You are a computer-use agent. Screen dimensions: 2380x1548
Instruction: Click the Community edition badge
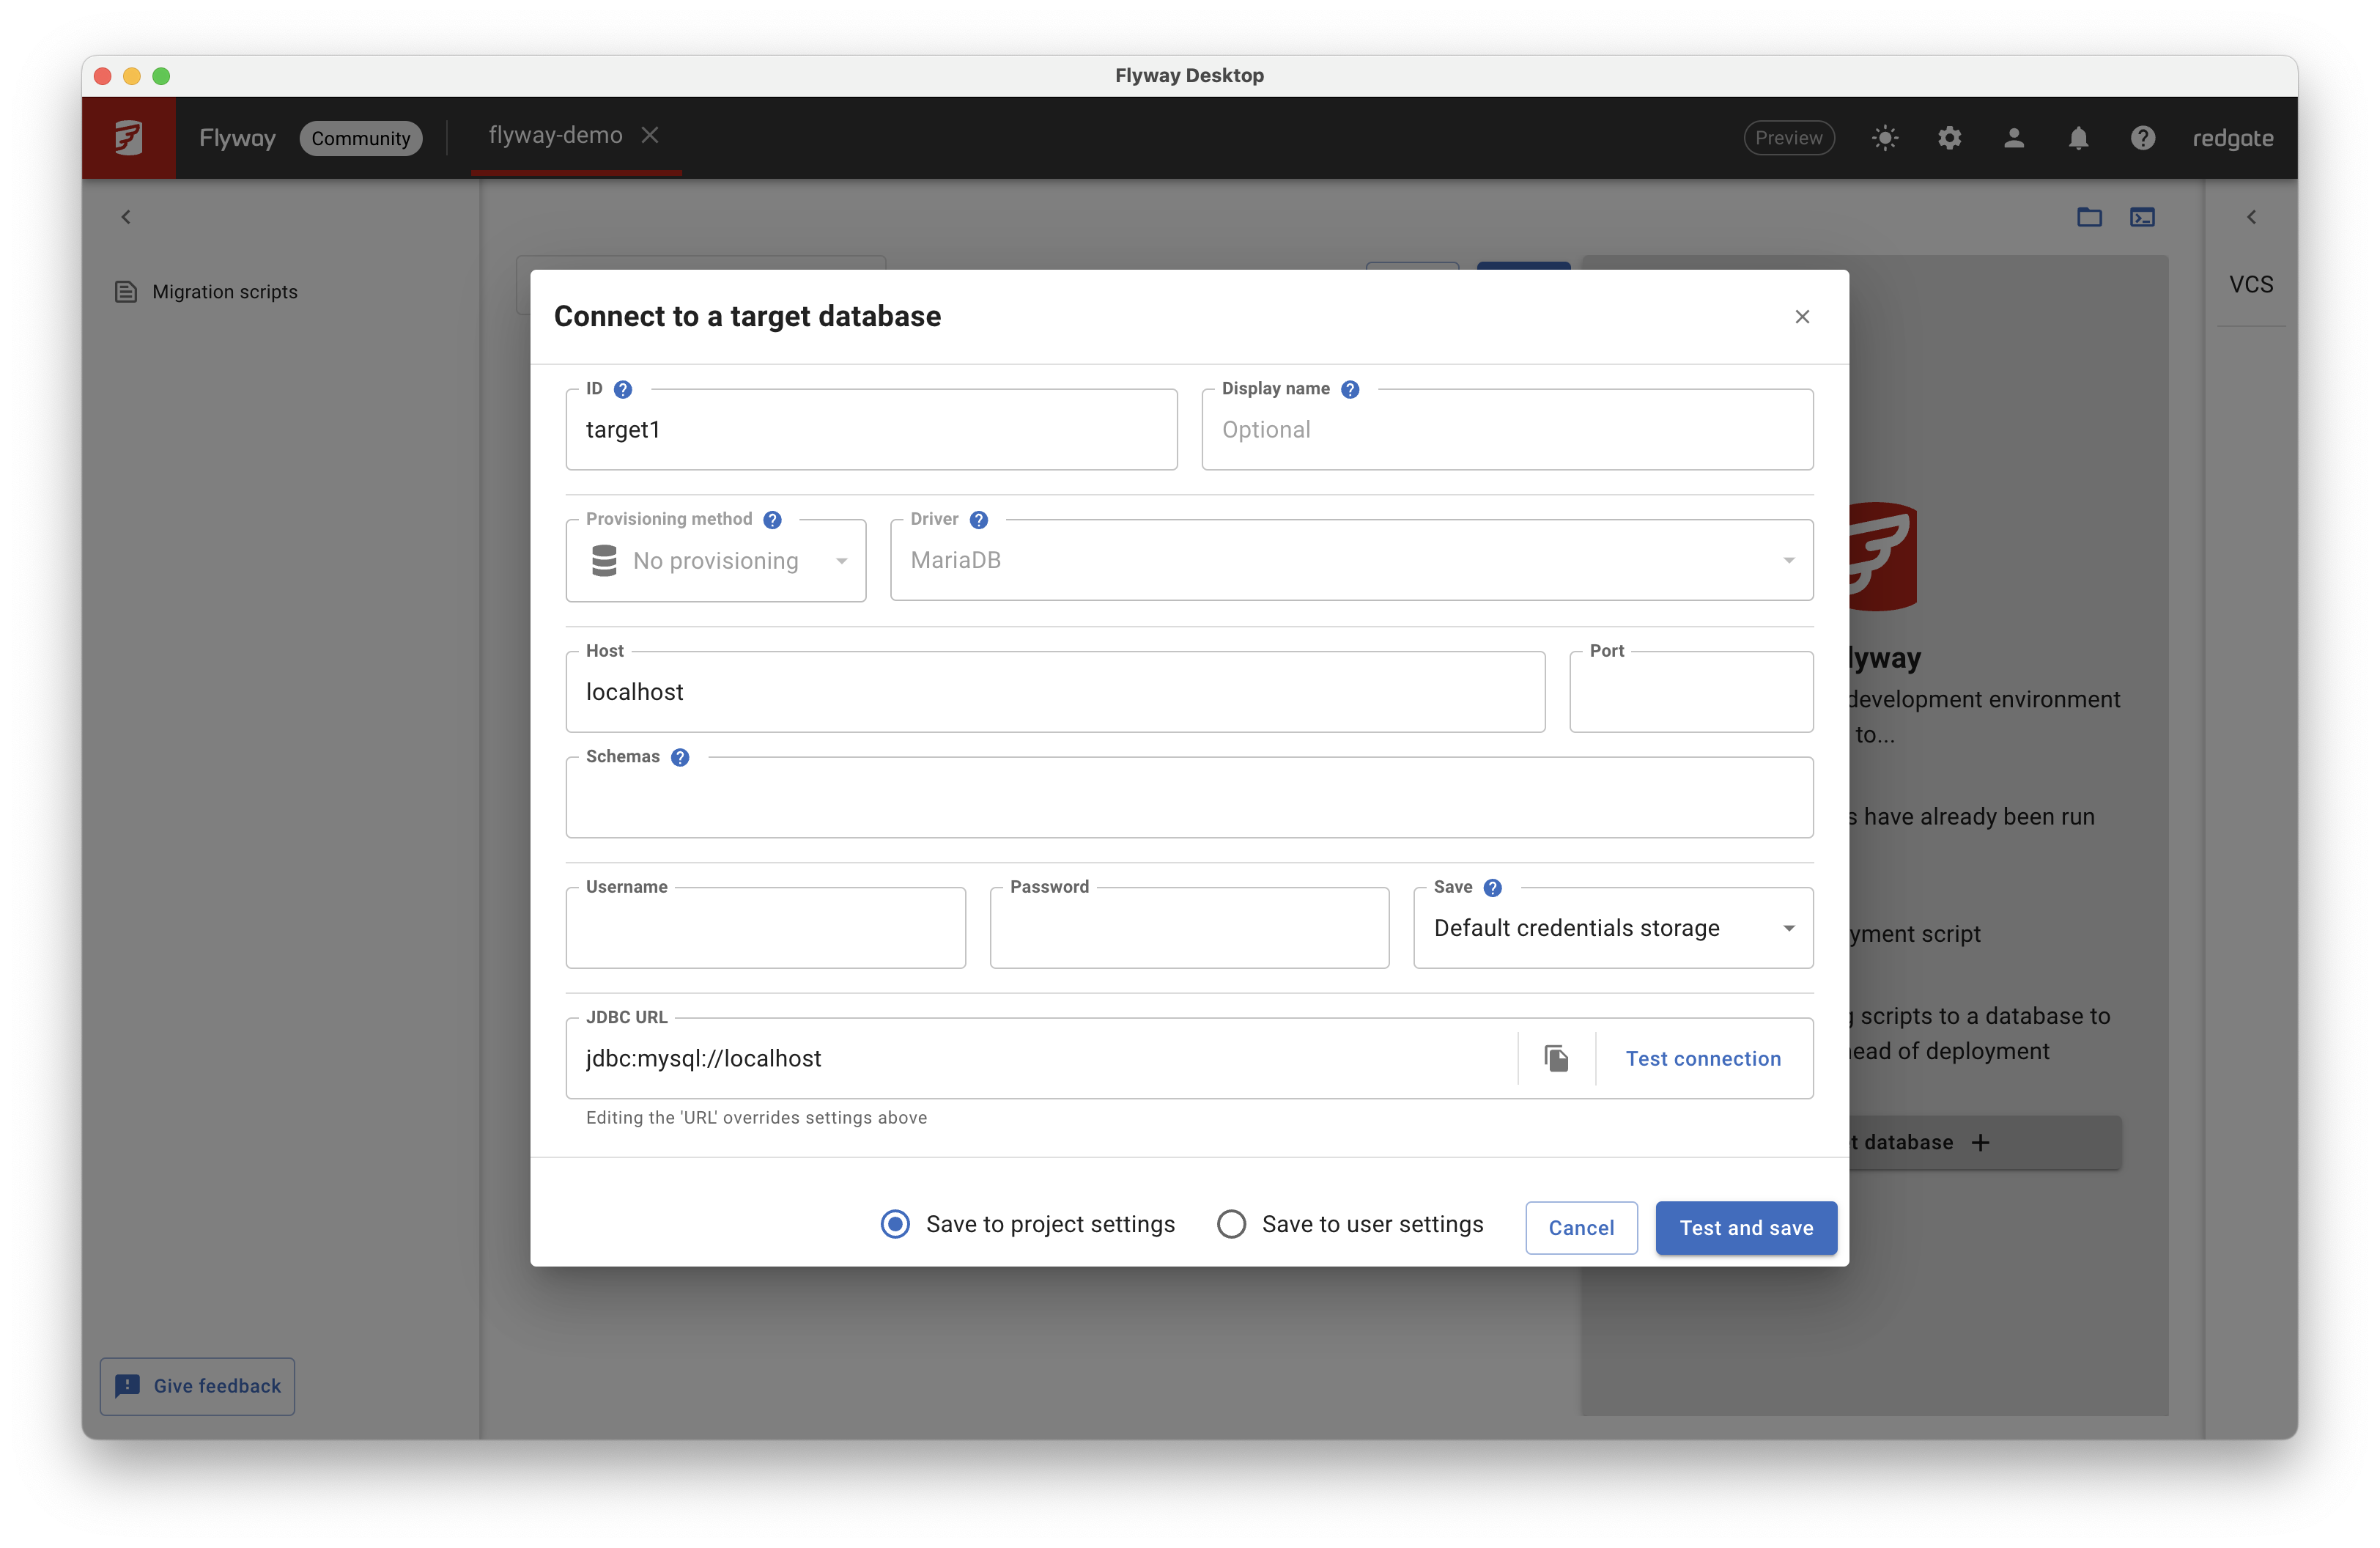[x=360, y=138]
